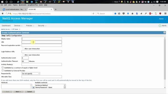Open the Windows Start button
Screen dimensions: 168x94
(x=2, y=2)
